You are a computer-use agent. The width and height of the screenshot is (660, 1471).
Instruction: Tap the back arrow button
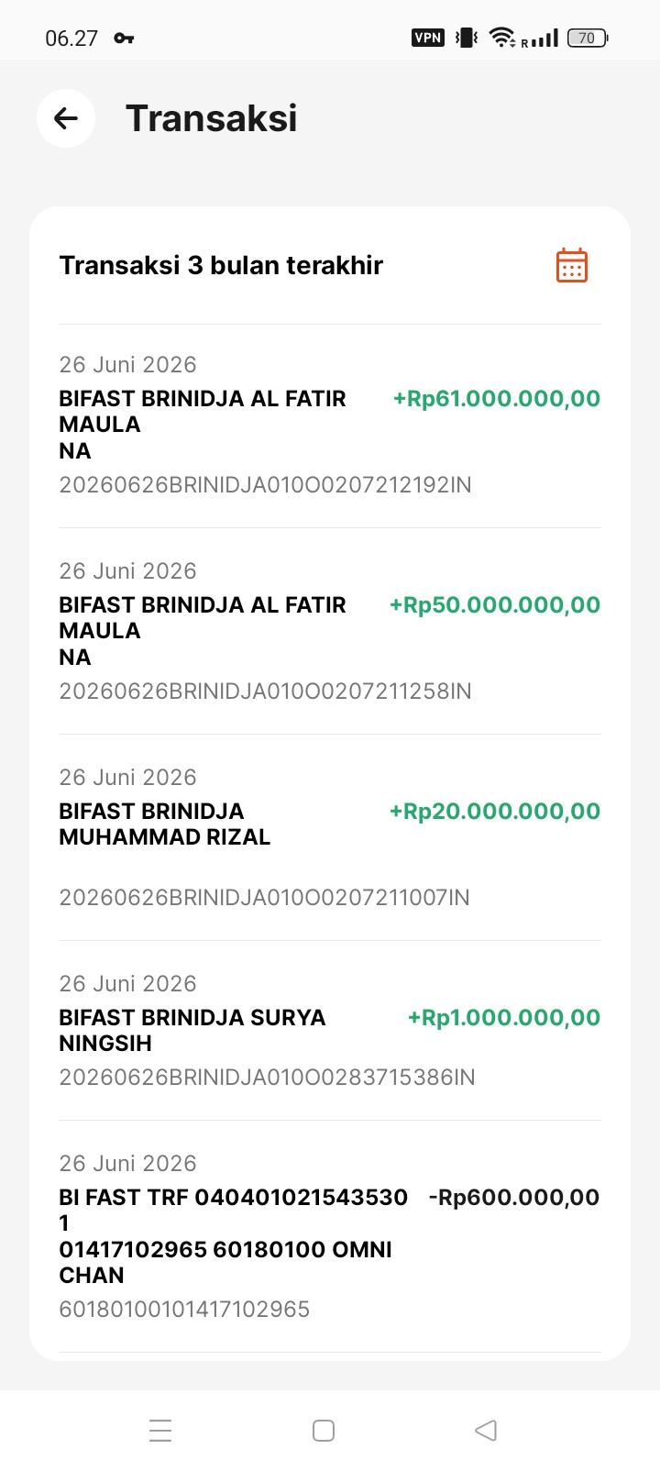66,118
